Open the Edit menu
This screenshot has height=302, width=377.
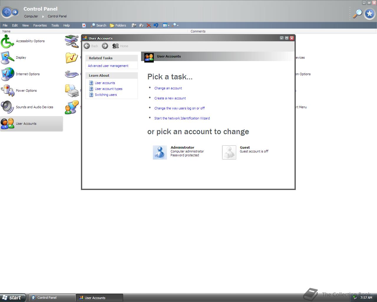pyautogui.click(x=15, y=25)
